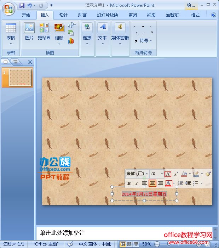Switch to the 设计 tab

click(x=63, y=15)
